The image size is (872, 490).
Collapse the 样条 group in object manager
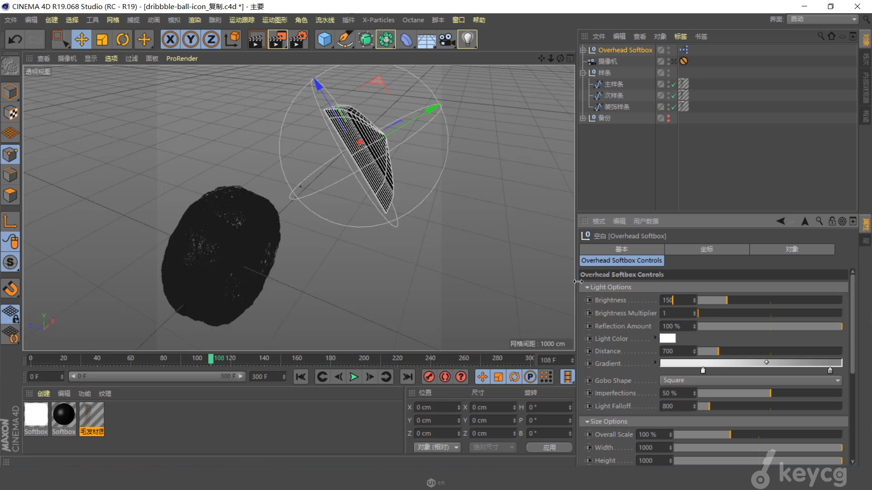click(x=583, y=73)
